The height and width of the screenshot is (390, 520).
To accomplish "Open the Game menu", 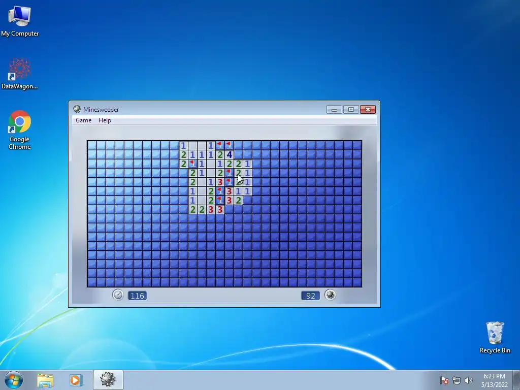I will 84,120.
